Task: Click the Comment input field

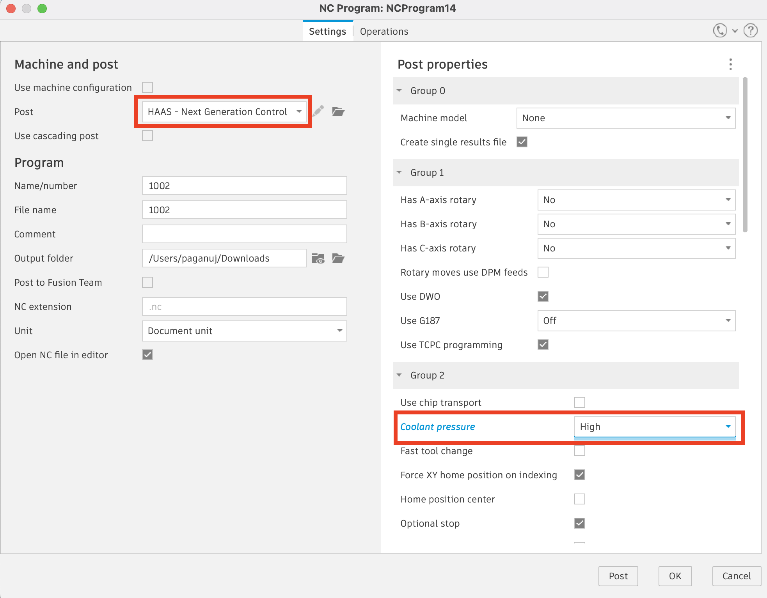Action: click(244, 234)
